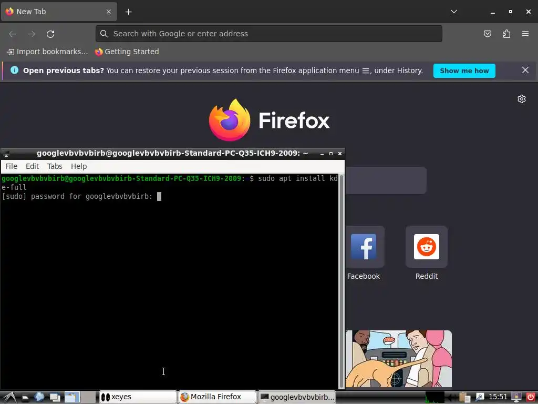Image resolution: width=538 pixels, height=404 pixels.
Task: Minimize the Firefox window
Action: (493, 12)
